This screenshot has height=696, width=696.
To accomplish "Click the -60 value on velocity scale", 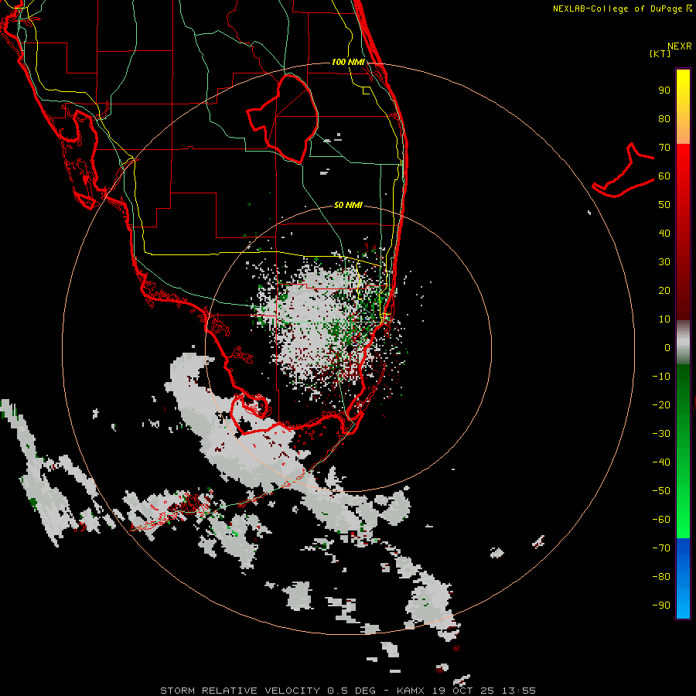I will pyautogui.click(x=661, y=520).
